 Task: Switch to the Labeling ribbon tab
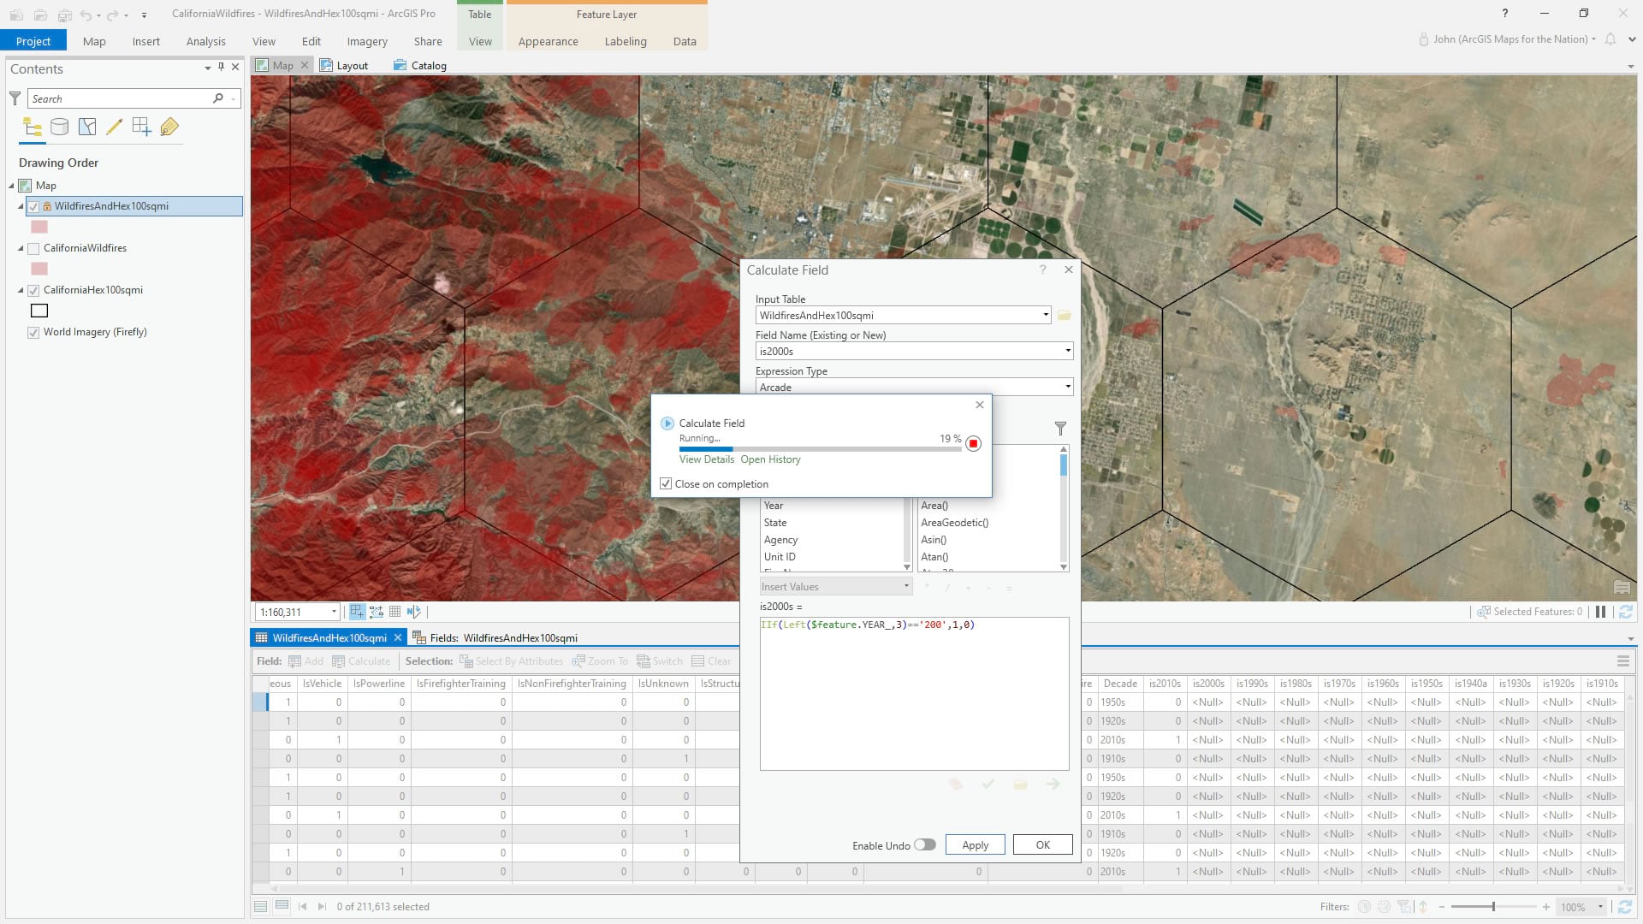(626, 41)
